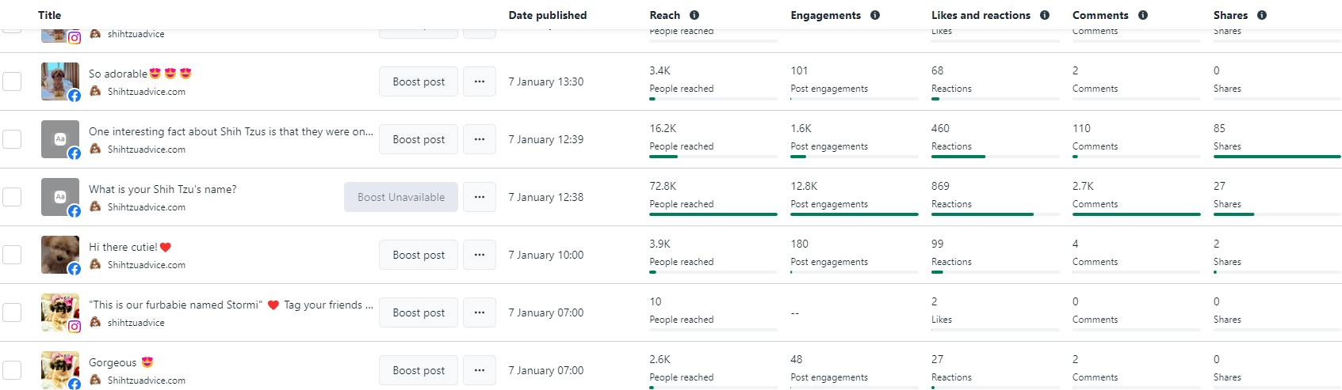Open more options for "So adorable" post
The image size is (1342, 390).
[480, 81]
